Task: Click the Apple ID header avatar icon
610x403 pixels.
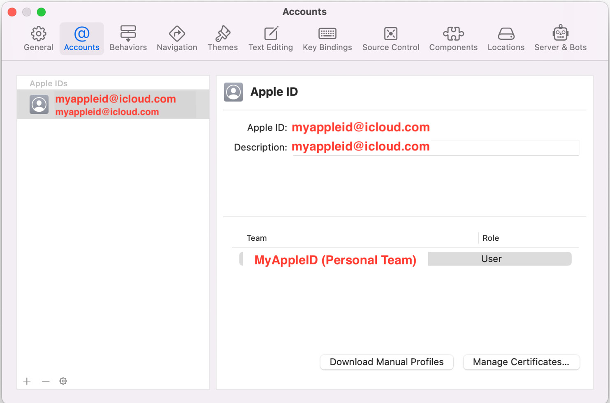Action: 233,92
